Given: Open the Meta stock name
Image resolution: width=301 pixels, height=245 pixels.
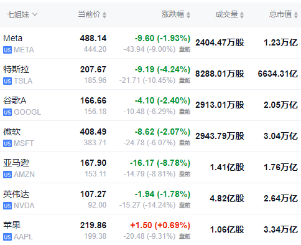Looking at the screenshot, I should [x=13, y=38].
